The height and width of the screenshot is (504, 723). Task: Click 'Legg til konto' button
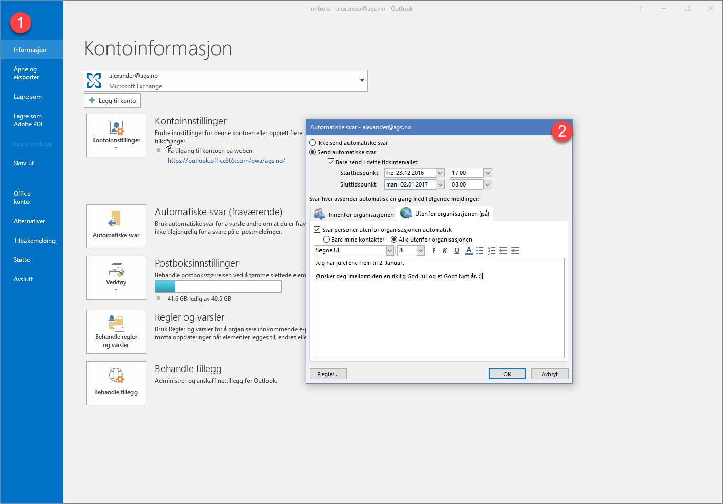click(x=112, y=101)
